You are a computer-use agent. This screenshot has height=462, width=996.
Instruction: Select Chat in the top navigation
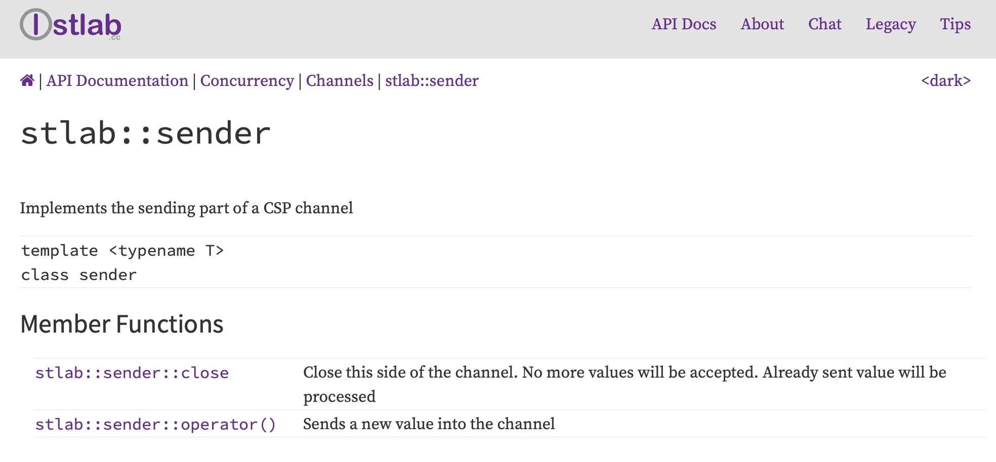824,24
